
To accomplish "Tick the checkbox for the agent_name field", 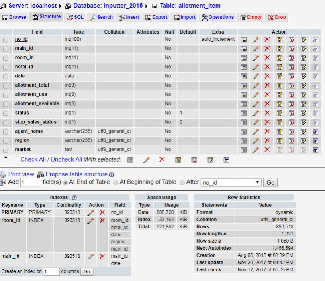I will [x=6, y=132].
